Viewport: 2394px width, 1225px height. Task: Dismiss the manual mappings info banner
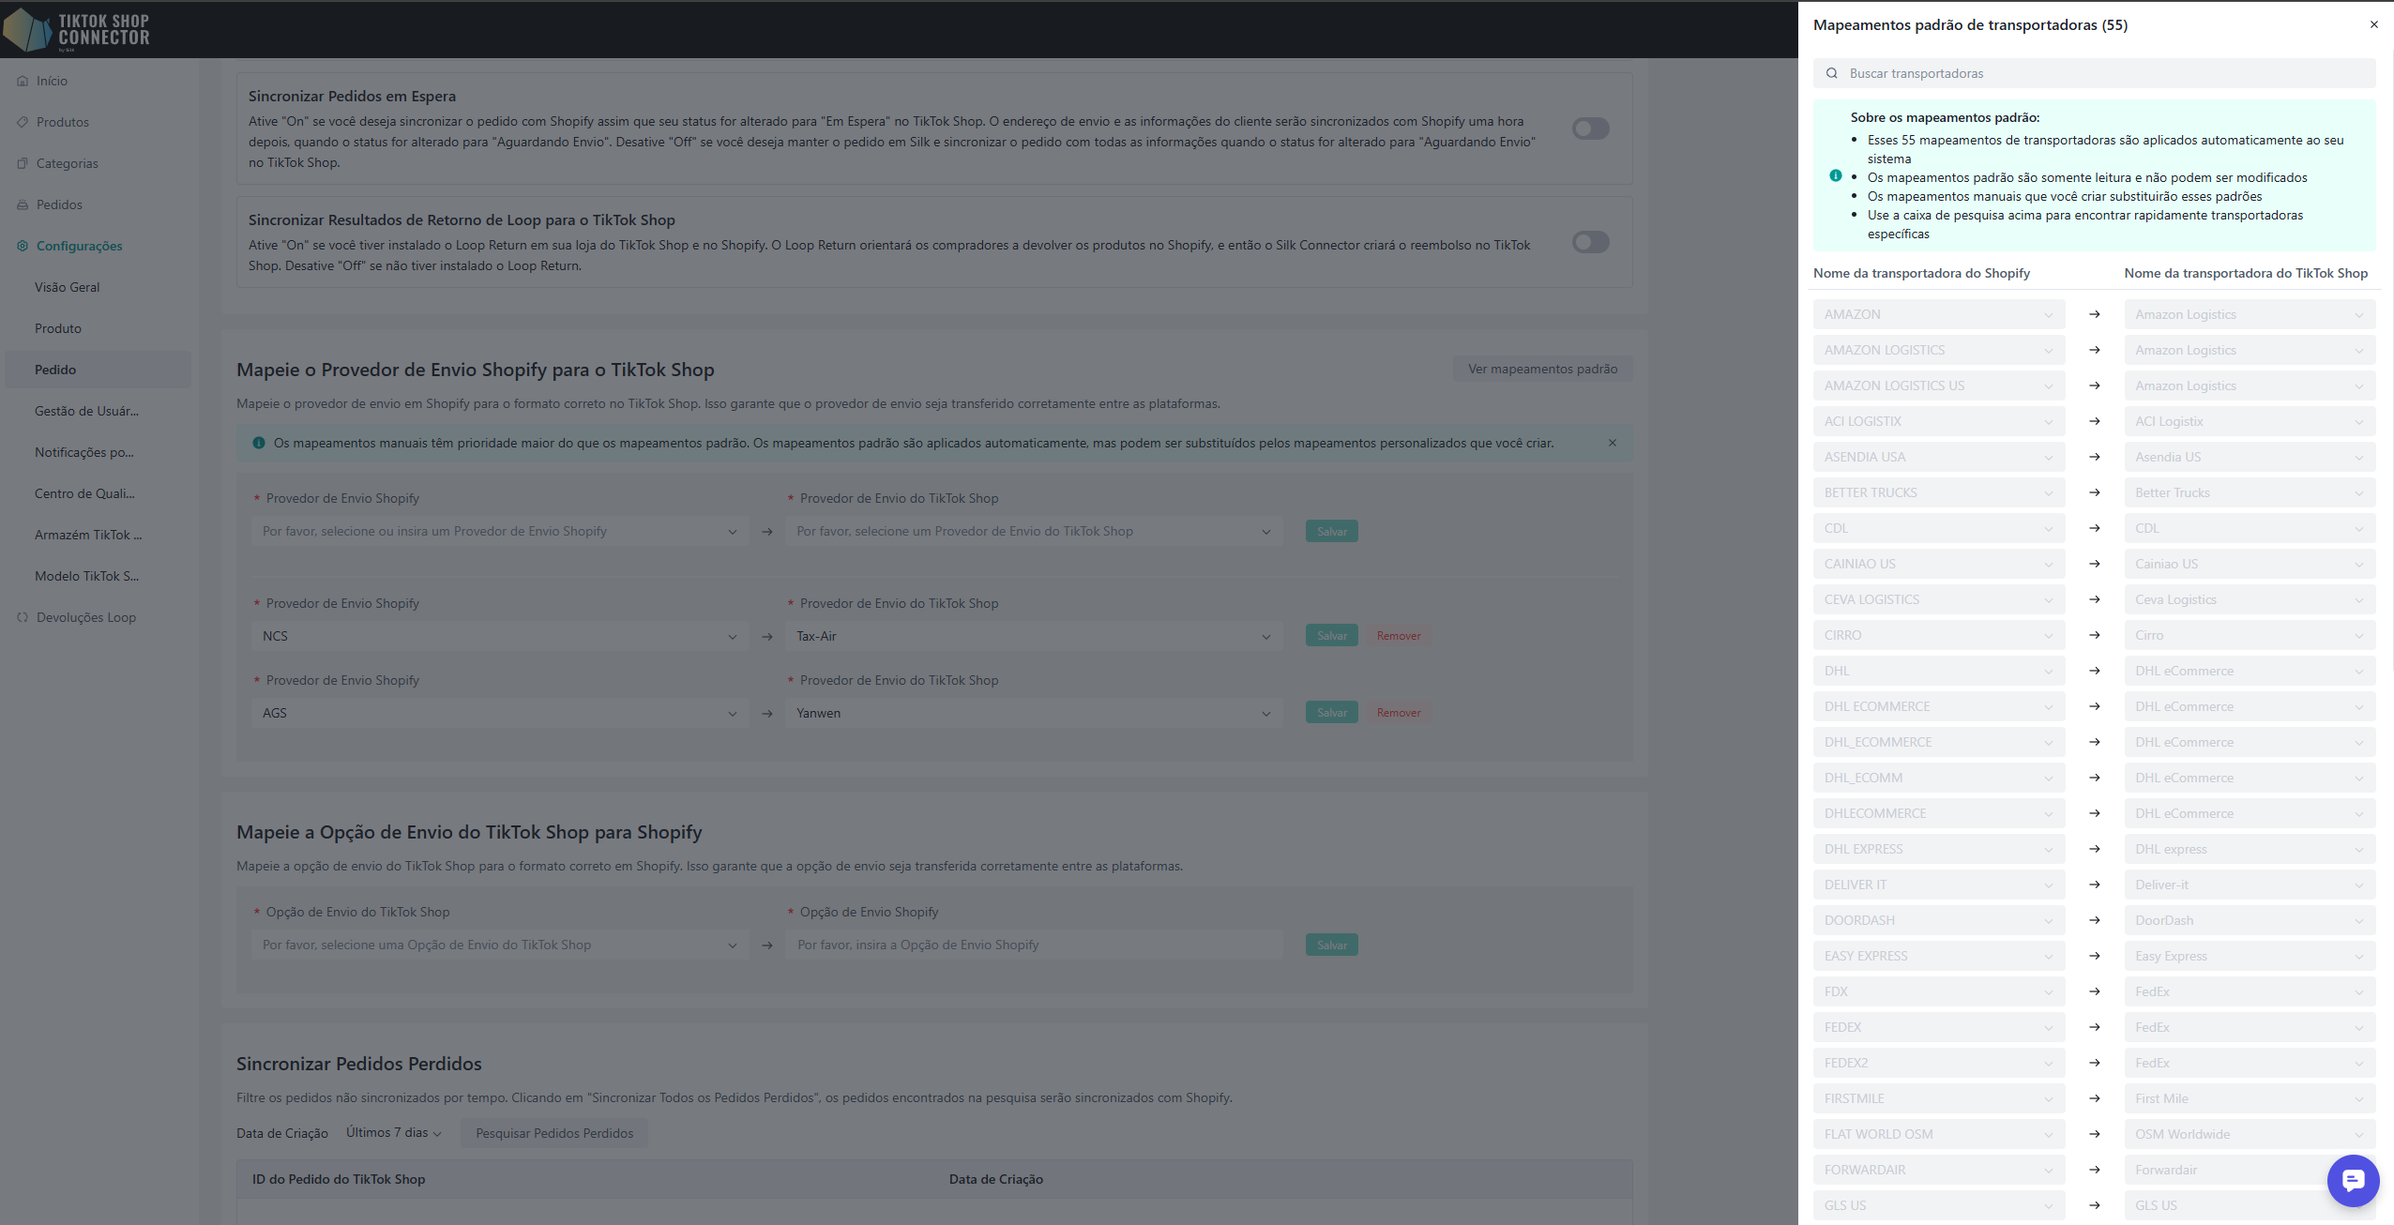1613,443
